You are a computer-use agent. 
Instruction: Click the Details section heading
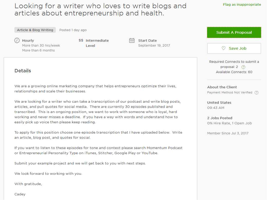(x=23, y=71)
